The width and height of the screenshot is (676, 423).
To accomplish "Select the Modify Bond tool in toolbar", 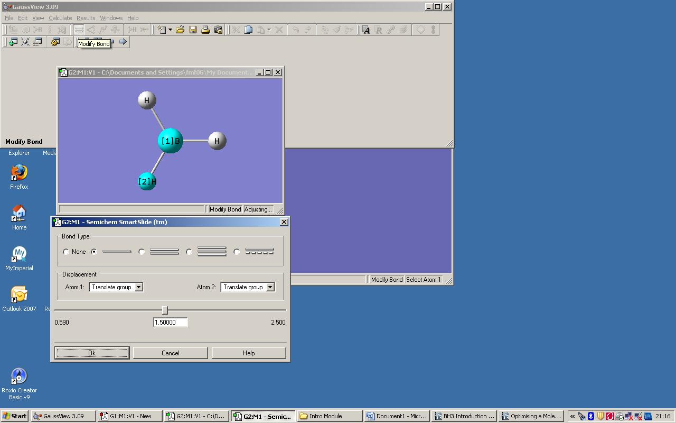I will click(78, 30).
